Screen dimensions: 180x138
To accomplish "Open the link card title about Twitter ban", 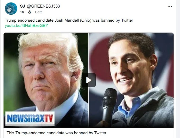I will click(x=56, y=133).
